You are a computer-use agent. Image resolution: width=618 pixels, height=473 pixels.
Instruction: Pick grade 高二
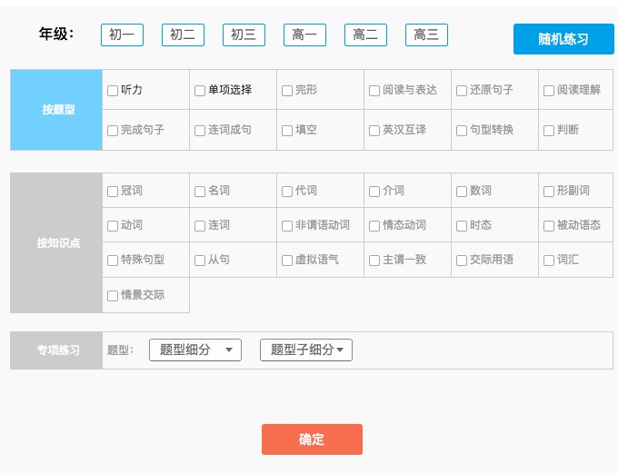click(365, 35)
